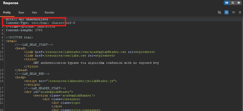Click the <title> opening tag line
The height and width of the screenshot is (111, 243).
point(30,59)
